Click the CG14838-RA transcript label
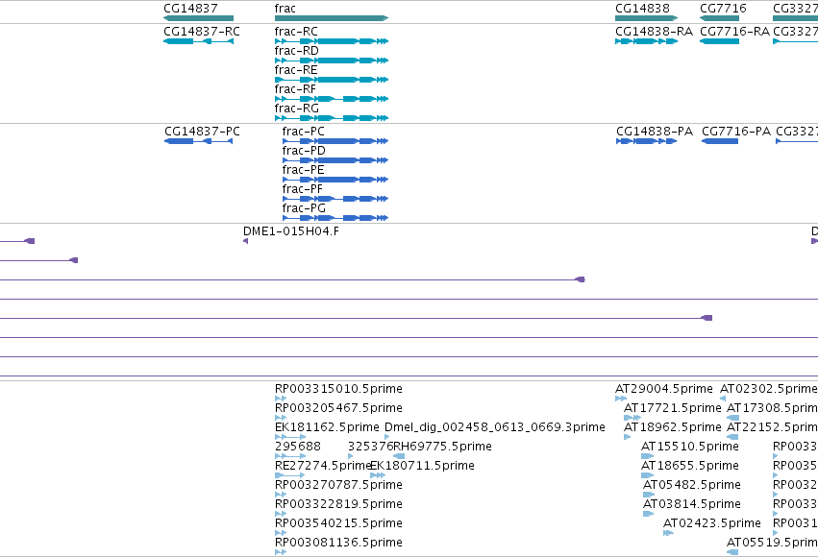This screenshot has height=557, width=818. tap(655, 32)
